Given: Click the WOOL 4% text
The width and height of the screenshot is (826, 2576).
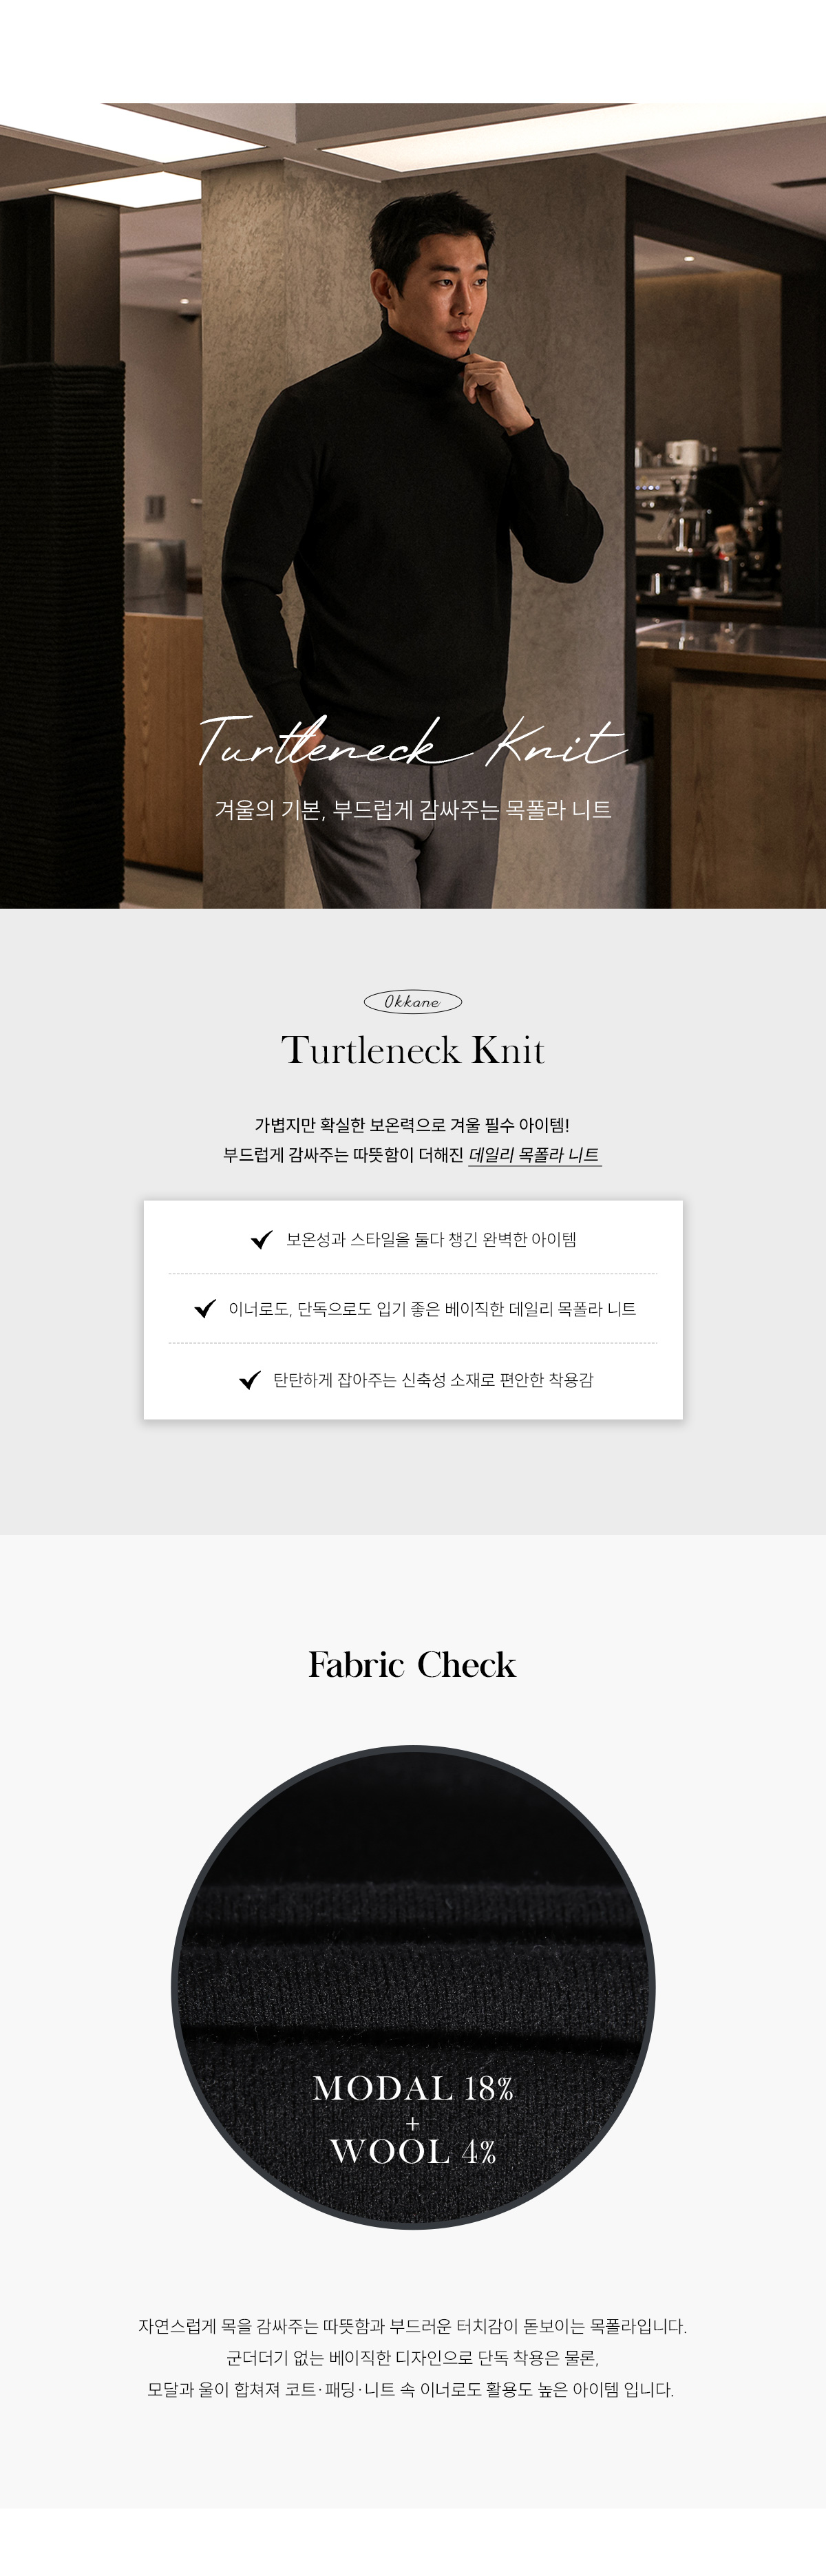Looking at the screenshot, I should click(x=413, y=2151).
